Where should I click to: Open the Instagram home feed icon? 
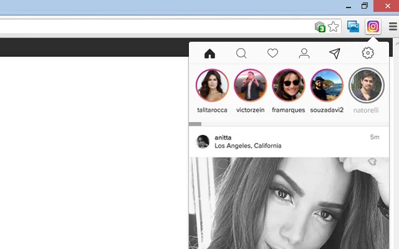[x=209, y=54]
